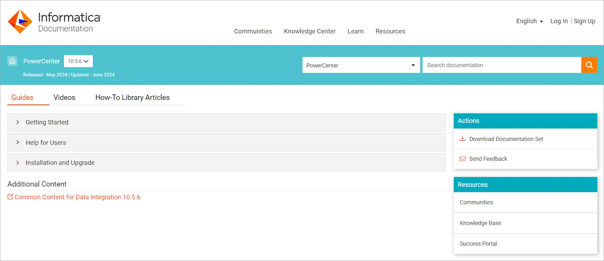Click the Sign Up link
The image size is (604, 261).
click(x=584, y=21)
